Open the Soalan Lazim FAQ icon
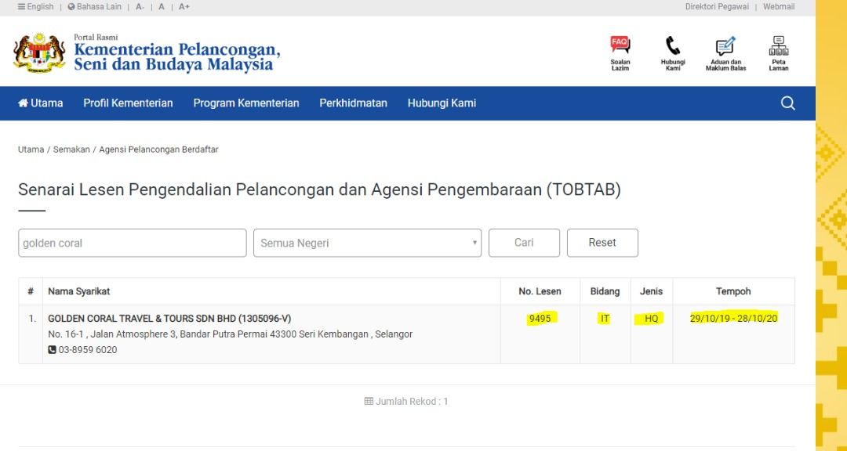 [620, 45]
